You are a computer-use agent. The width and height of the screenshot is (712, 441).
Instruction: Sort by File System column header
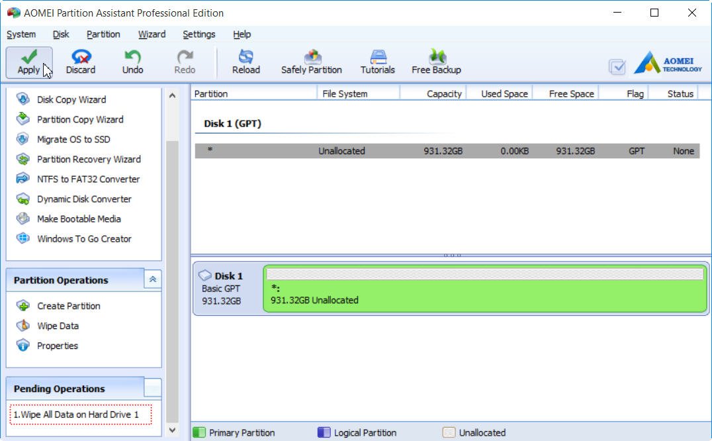pos(358,93)
